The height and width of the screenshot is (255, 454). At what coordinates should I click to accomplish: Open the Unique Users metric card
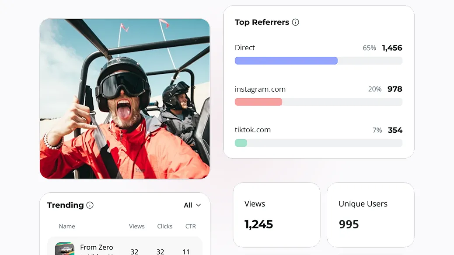click(370, 215)
